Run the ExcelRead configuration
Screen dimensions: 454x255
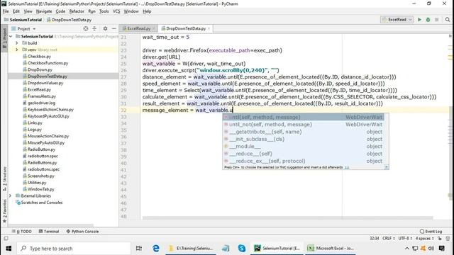pos(419,20)
